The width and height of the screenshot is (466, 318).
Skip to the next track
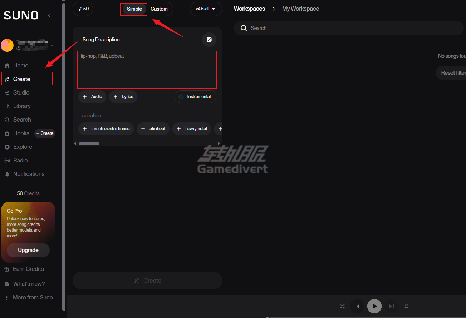[x=392, y=306]
